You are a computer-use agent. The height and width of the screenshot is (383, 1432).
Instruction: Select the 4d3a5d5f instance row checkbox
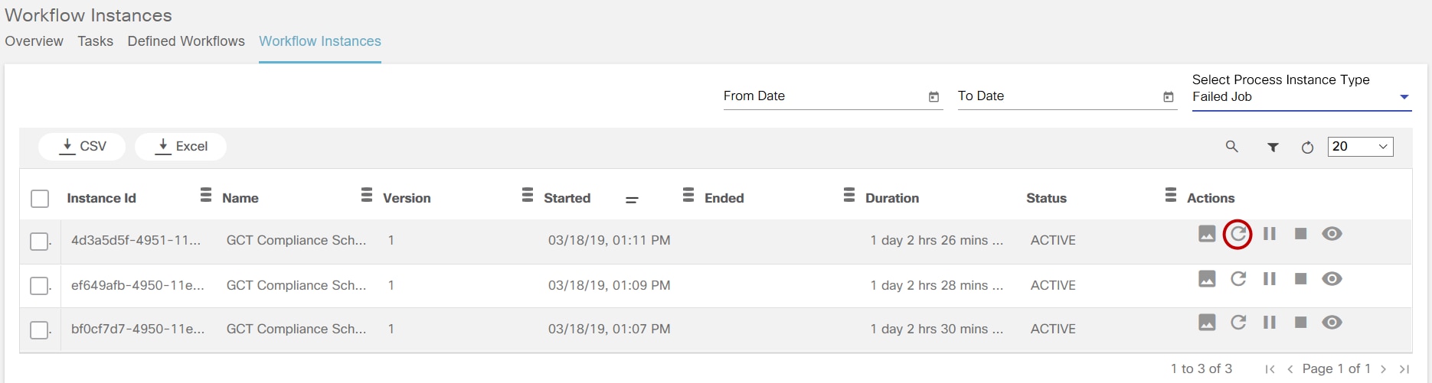39,242
